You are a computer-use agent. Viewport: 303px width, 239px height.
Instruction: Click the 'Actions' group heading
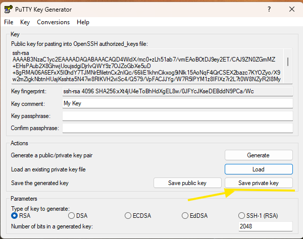click(x=19, y=143)
